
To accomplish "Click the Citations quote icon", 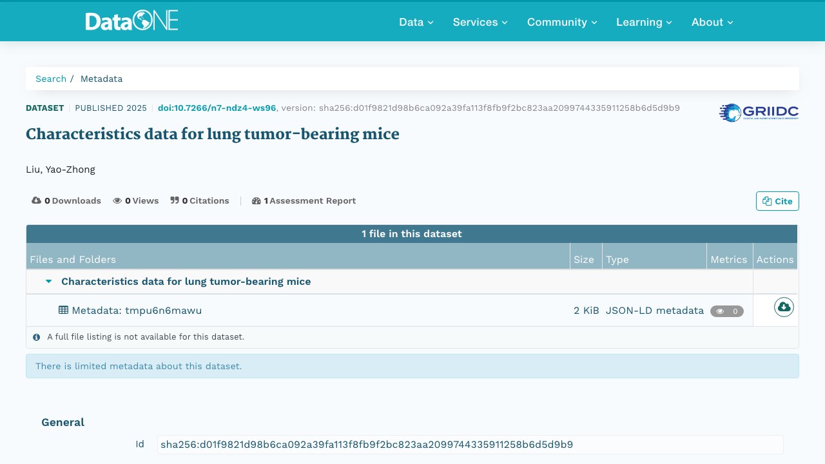I will point(175,201).
